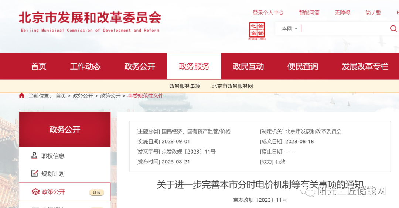Click the 政策公开 layers icon

(35, 192)
